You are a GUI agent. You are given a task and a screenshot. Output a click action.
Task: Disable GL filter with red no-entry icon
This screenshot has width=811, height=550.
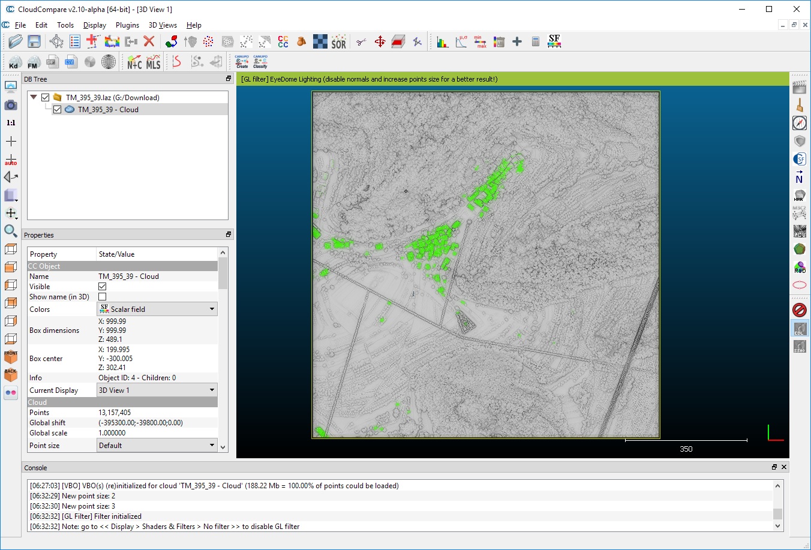click(800, 310)
